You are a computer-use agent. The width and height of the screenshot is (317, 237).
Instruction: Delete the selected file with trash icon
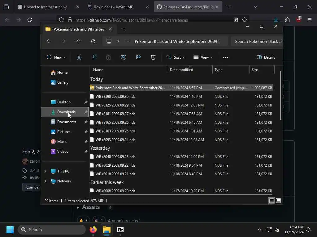coord(153,57)
